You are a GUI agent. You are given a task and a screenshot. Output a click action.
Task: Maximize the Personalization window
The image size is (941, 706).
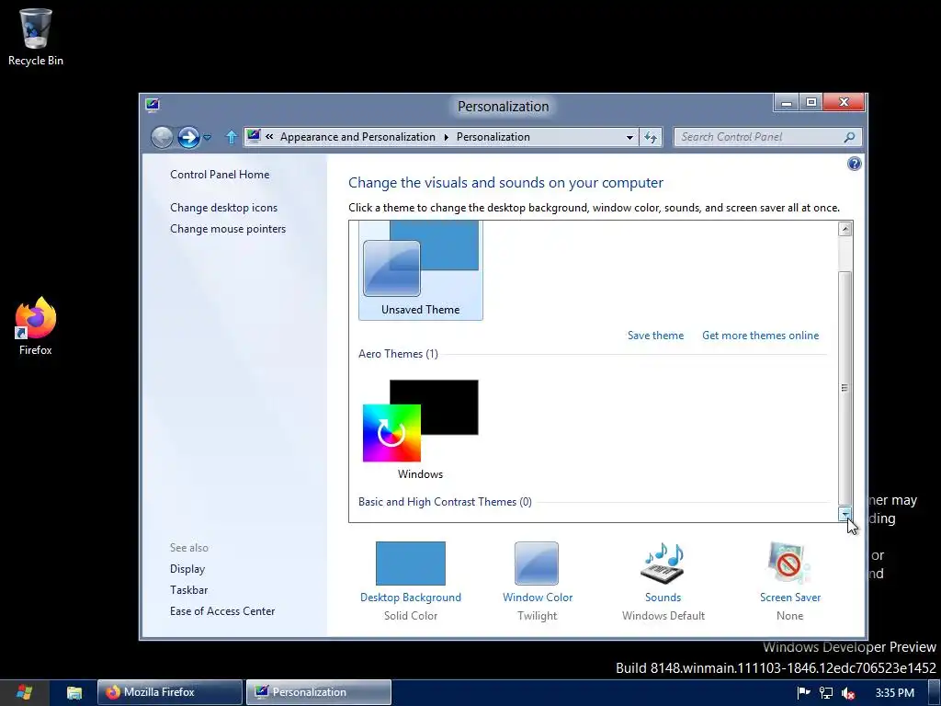tap(811, 103)
